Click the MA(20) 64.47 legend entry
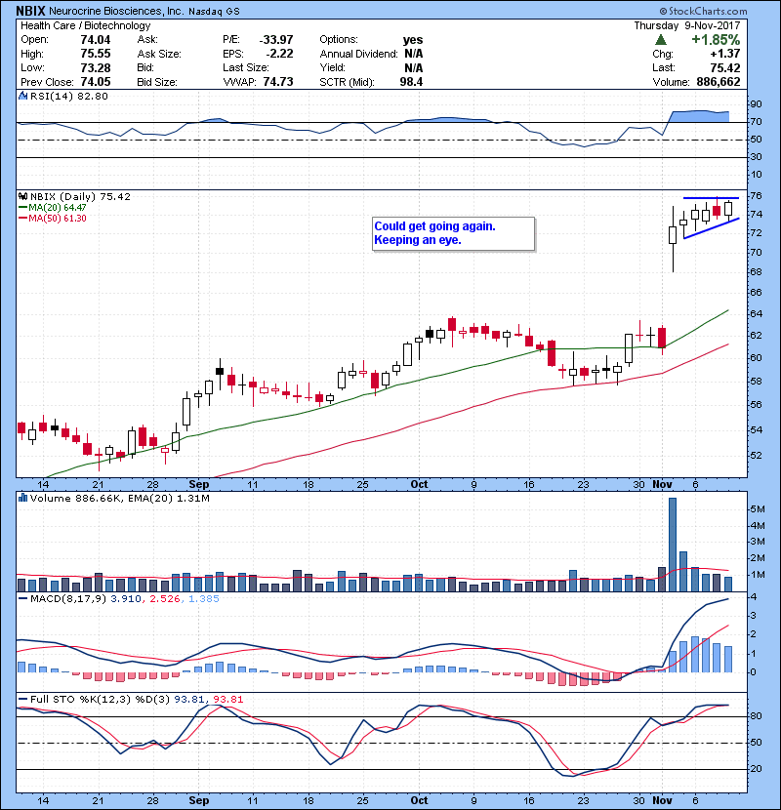Screen dimensions: 781x810 coord(52,207)
